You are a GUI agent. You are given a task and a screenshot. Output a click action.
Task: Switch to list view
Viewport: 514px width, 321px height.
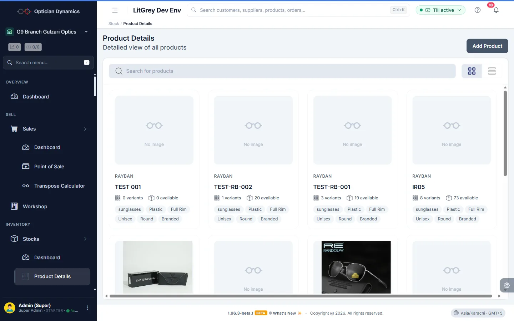point(492,71)
